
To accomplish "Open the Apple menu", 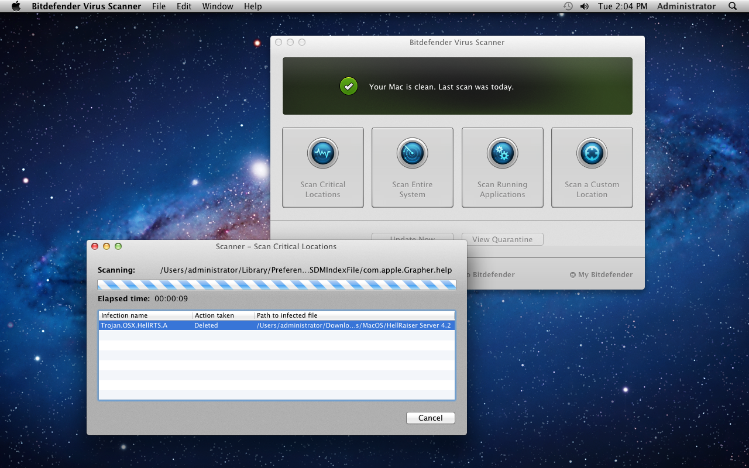I will 16,6.
